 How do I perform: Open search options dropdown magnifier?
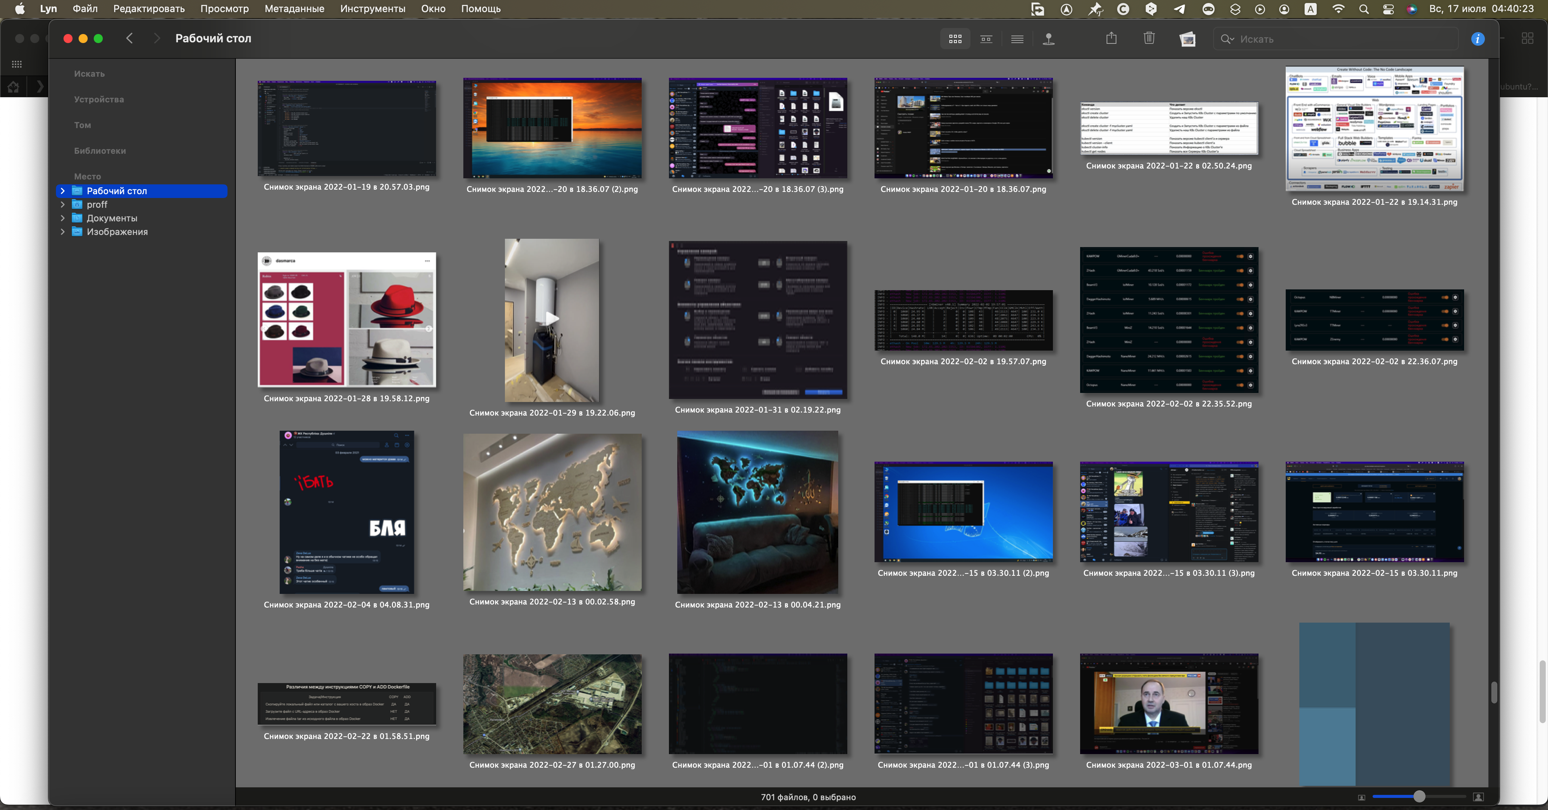[1227, 39]
